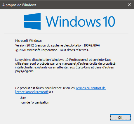The image size is (134, 124).
Task: Close the À propos de Windows dialog
Action: (x=129, y=5)
